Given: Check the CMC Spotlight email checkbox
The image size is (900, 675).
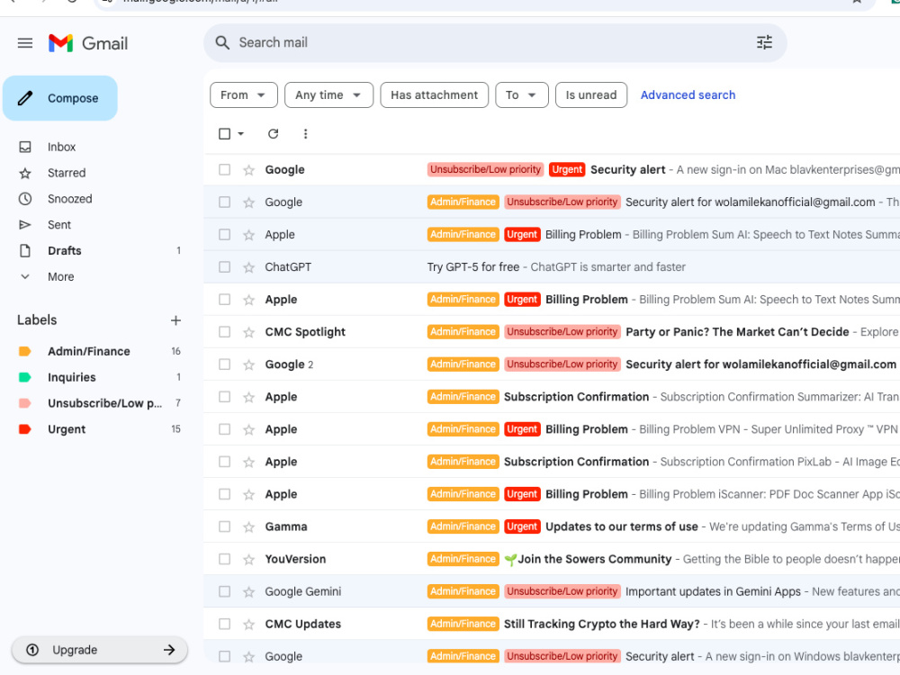Looking at the screenshot, I should (224, 332).
